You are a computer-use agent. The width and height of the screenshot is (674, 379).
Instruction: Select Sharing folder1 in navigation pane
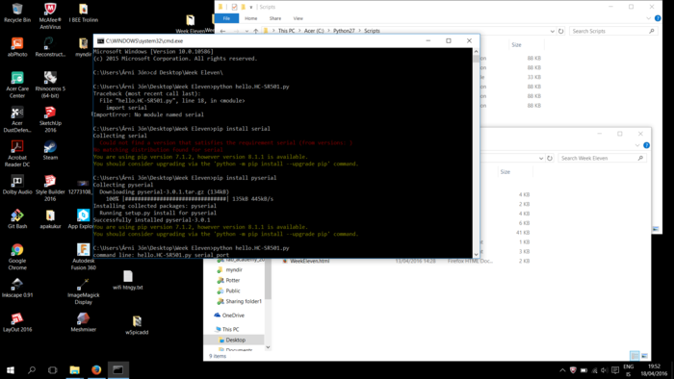point(244,301)
